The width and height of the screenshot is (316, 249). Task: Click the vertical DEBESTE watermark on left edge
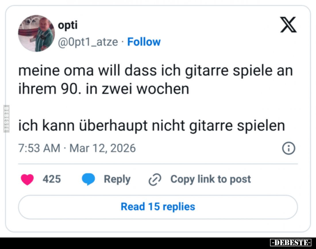tap(6, 118)
